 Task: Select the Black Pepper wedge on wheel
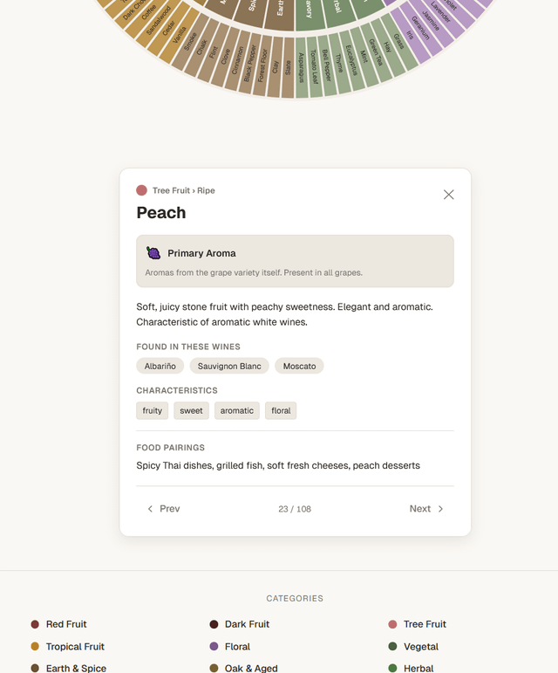tap(250, 62)
